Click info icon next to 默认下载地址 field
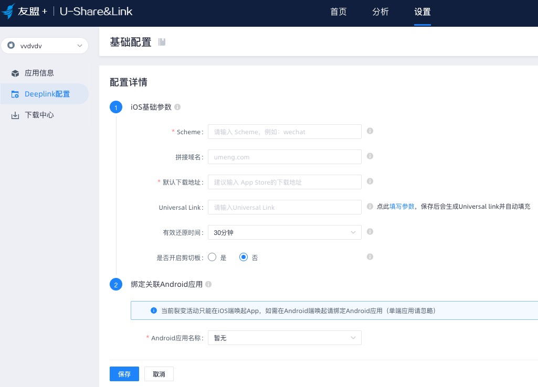The height and width of the screenshot is (387, 538). pyautogui.click(x=370, y=181)
